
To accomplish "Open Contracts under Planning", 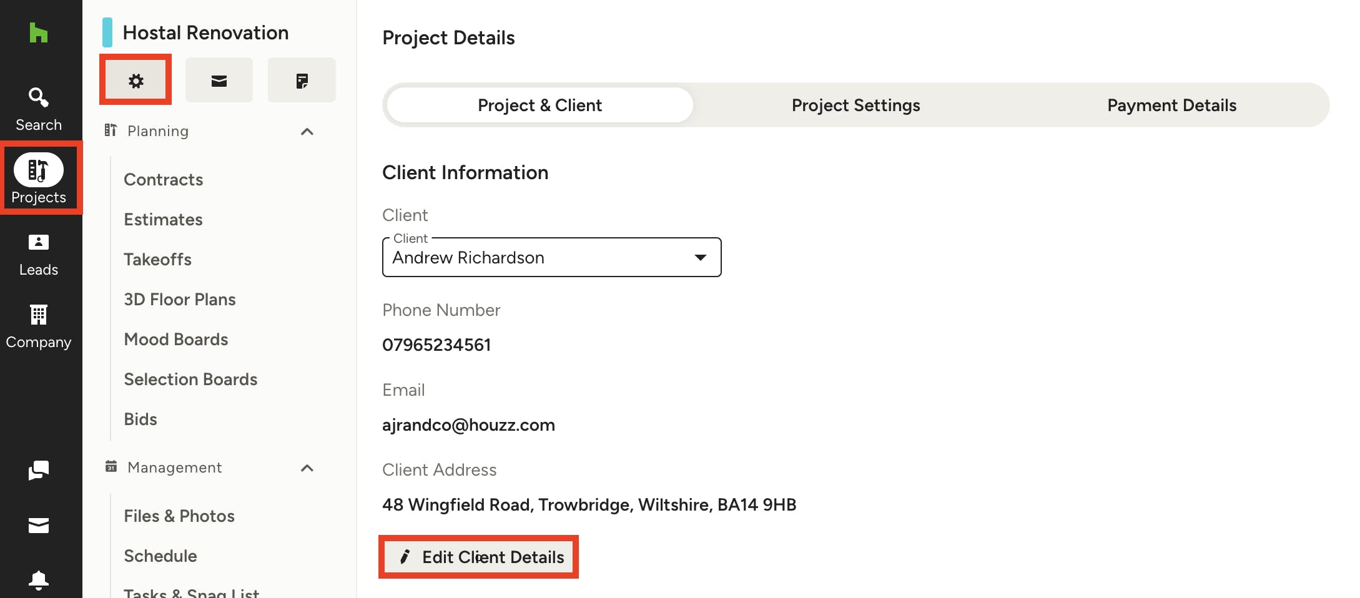I will pyautogui.click(x=163, y=179).
